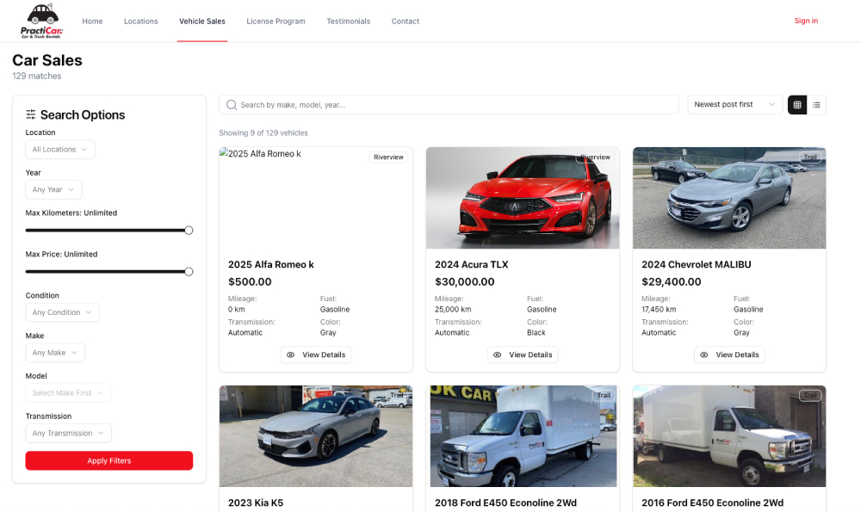Open the All Locations dropdown
This screenshot has width=861, height=512.
pos(60,150)
